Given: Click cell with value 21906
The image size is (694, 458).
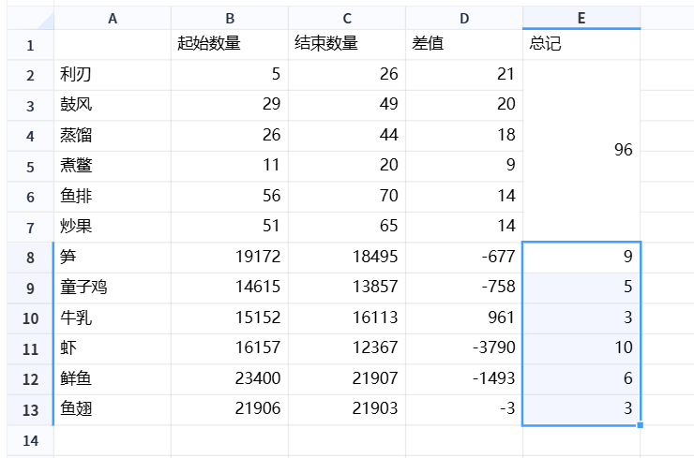Looking at the screenshot, I should (x=230, y=410).
